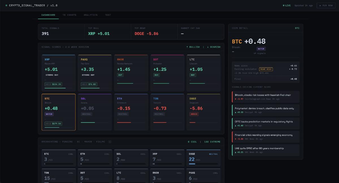339x183 pixels.
Task: Click the Total Signals 391 value
Action: click(45, 34)
